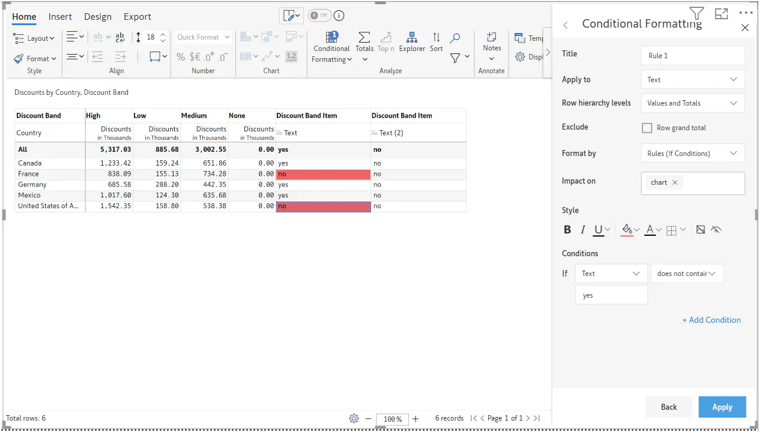The height and width of the screenshot is (432, 759).
Task: Open the more options ellipsis
Action: (x=746, y=13)
